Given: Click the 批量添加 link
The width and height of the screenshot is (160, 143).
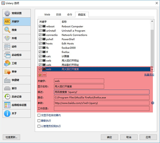Looking at the screenshot, I should (149, 75).
